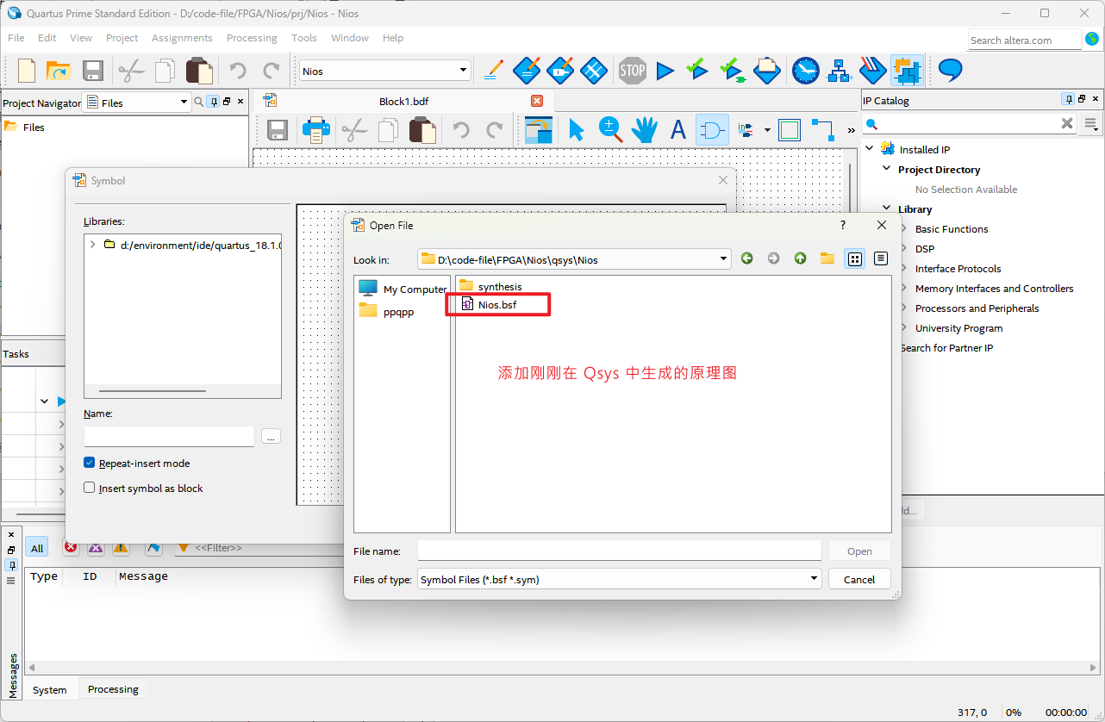Screen dimensions: 1105x722
Task: Toggle pin on Project Navigator panel
Action: click(x=214, y=102)
